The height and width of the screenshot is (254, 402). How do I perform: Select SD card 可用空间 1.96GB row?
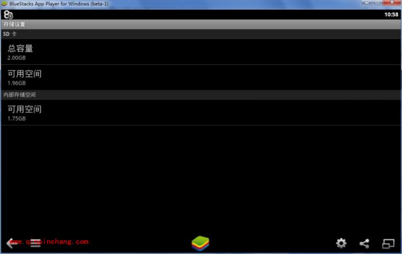coord(201,77)
